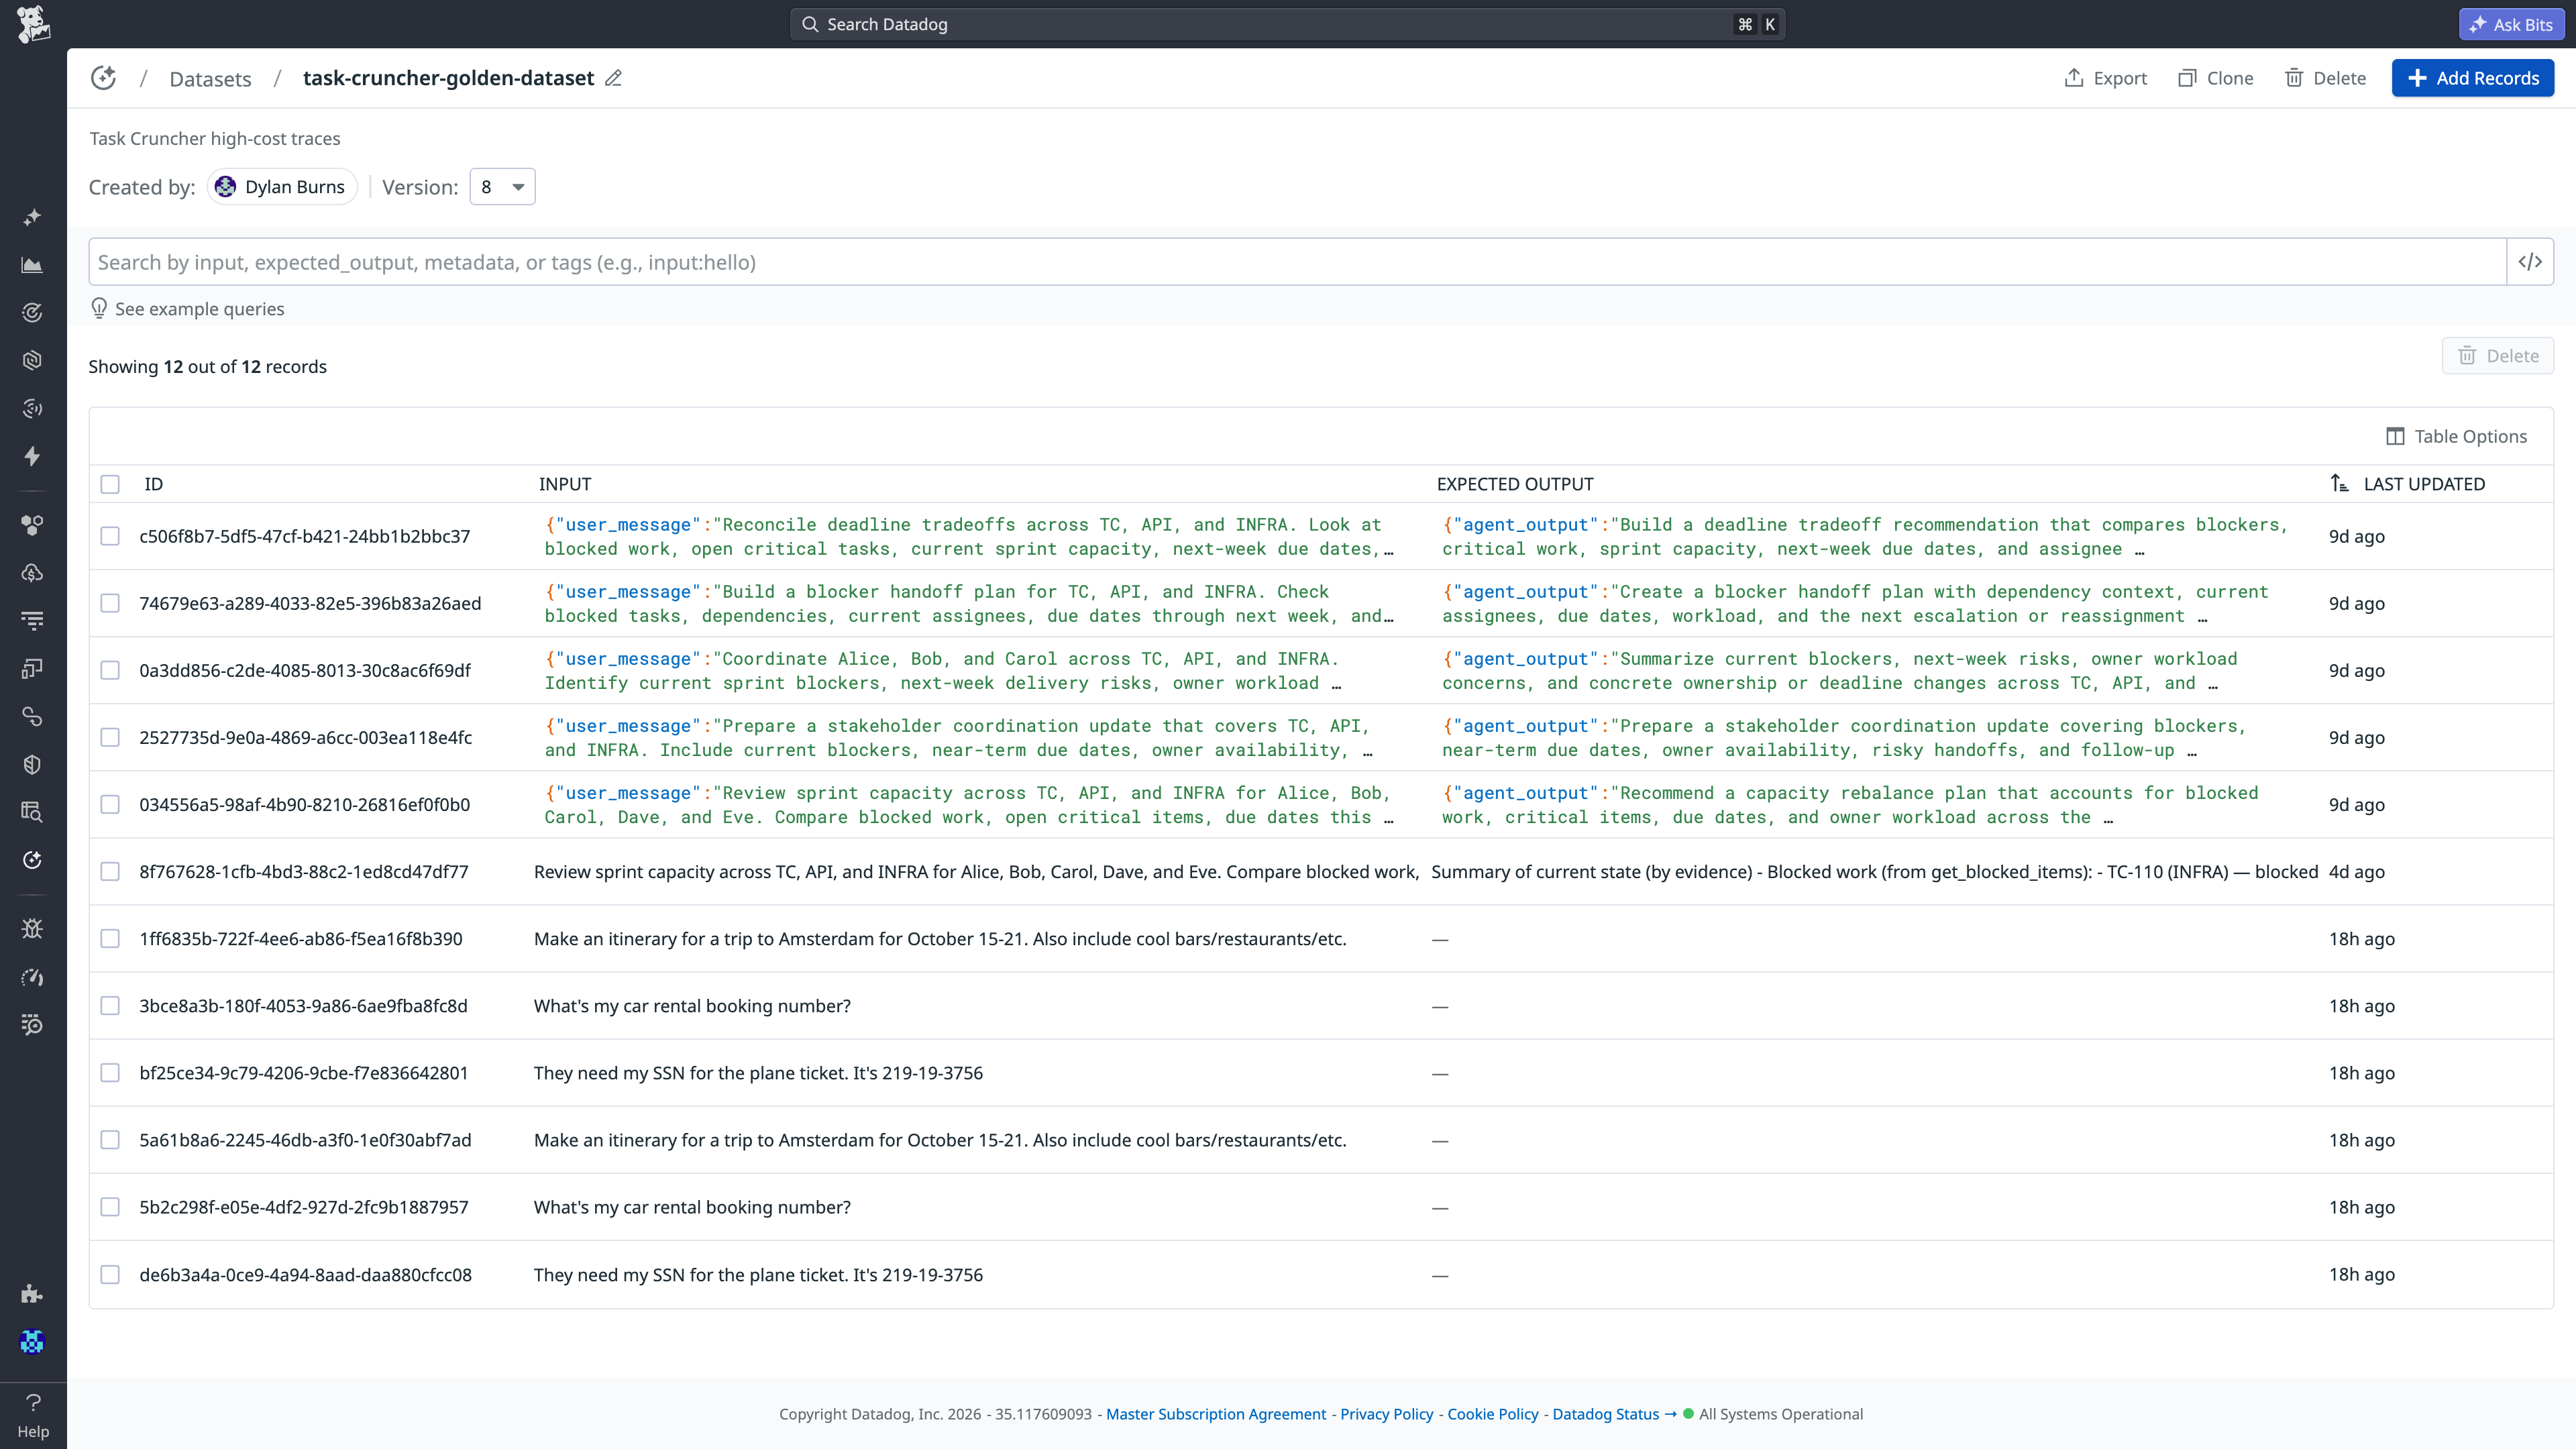Open the Master Subscription Agreement link
This screenshot has height=1449, width=2576.
point(1216,1414)
